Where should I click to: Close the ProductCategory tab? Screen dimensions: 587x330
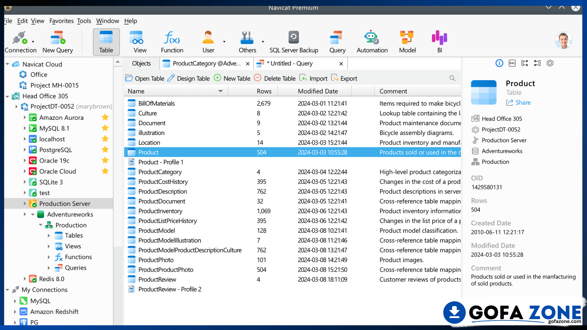248,64
